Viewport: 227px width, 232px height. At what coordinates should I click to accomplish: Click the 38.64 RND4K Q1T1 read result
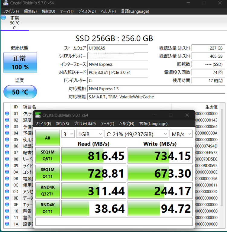tap(94, 208)
